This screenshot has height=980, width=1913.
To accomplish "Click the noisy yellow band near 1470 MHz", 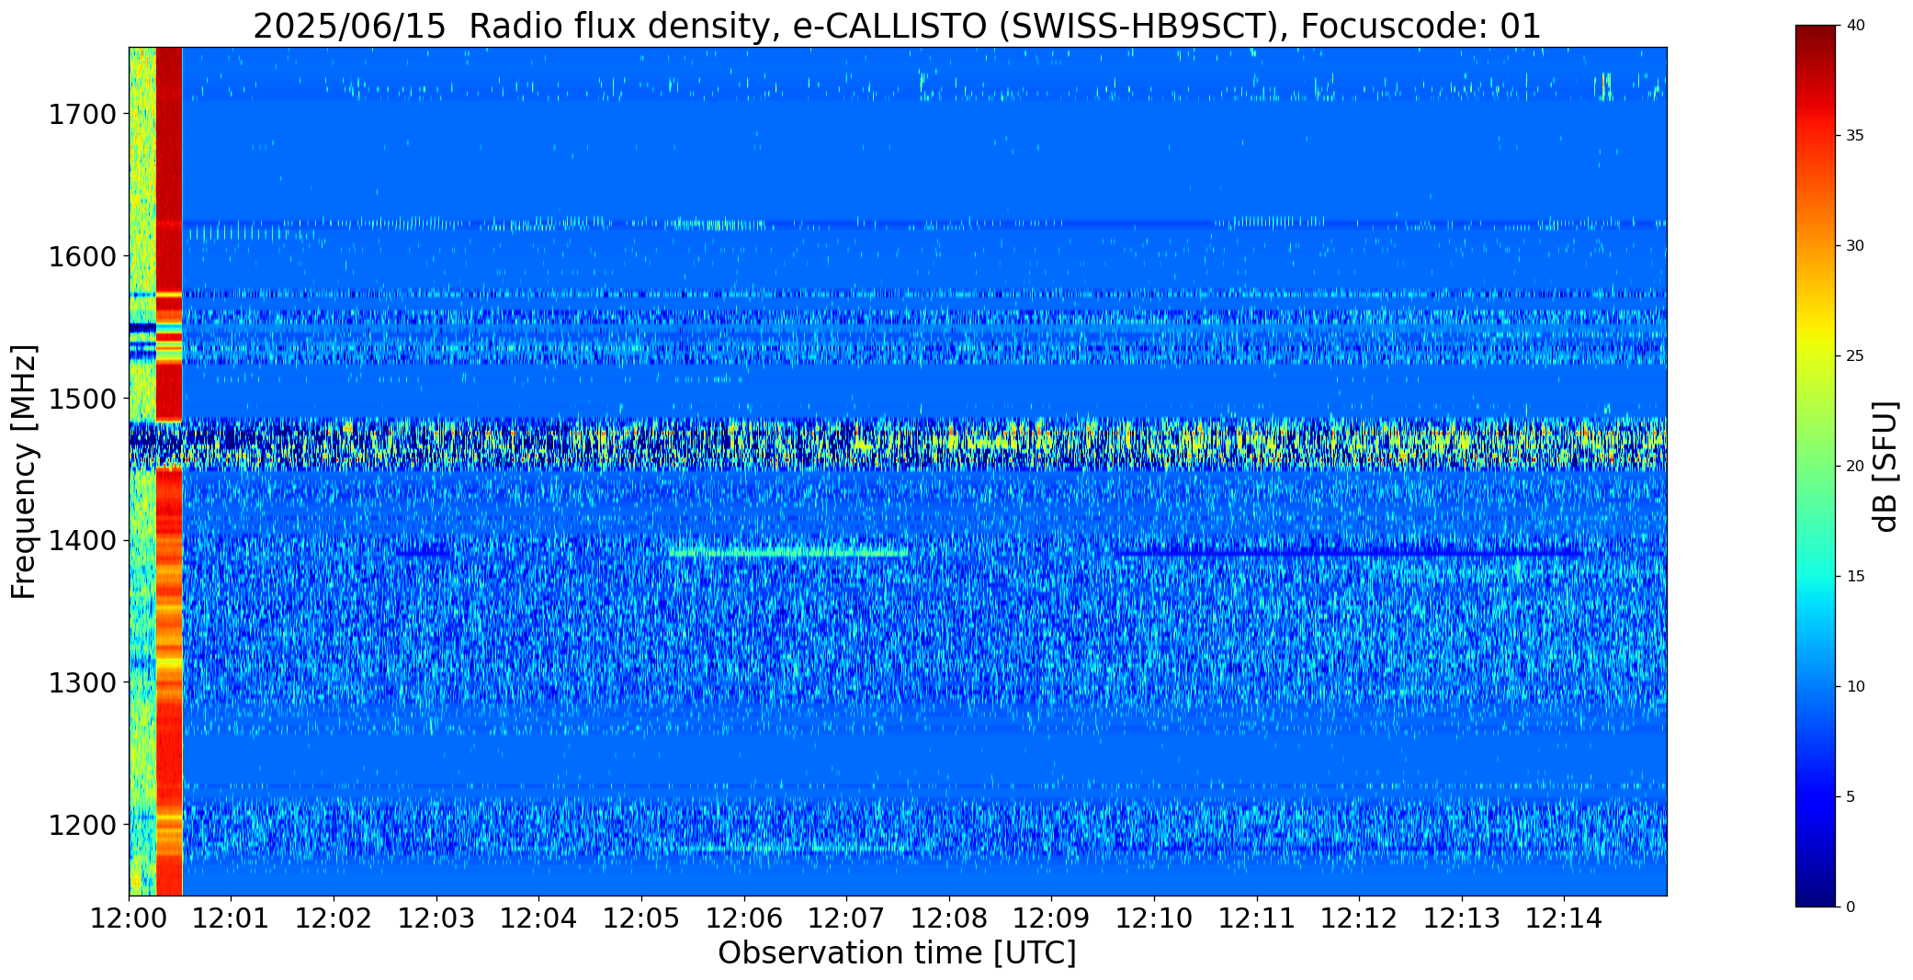I will pyautogui.click(x=898, y=444).
